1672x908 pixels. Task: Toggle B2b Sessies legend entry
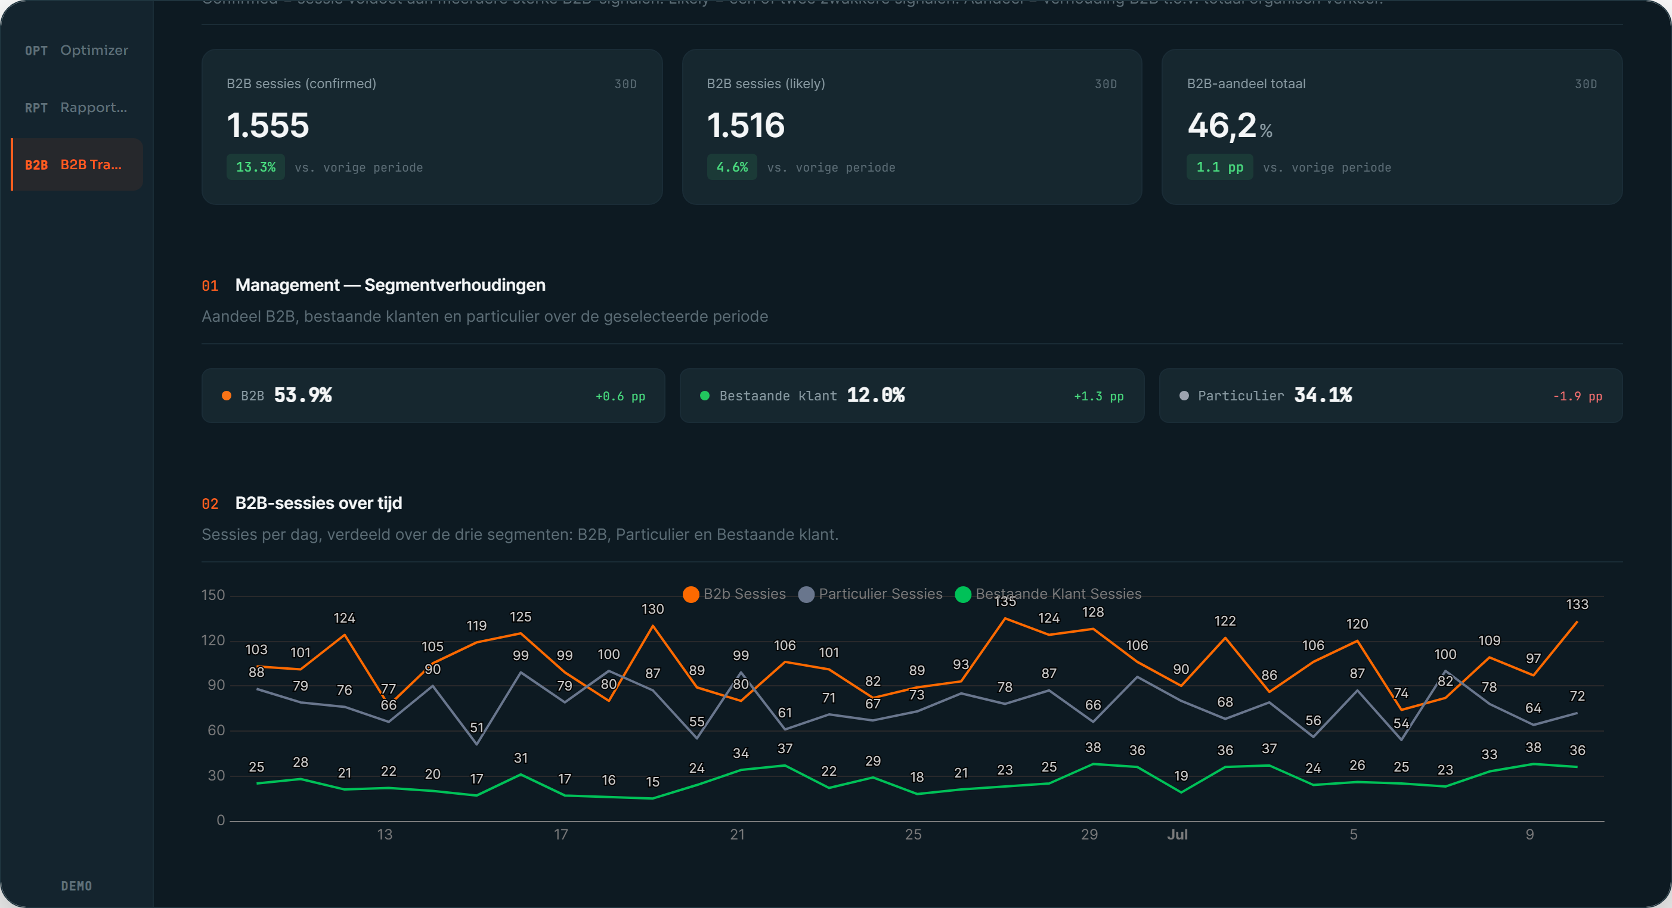click(734, 593)
